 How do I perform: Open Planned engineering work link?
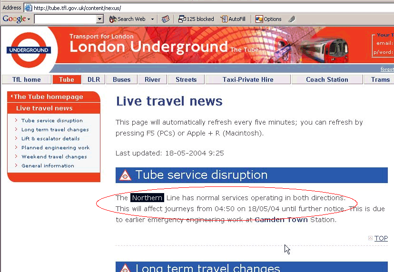(56, 148)
